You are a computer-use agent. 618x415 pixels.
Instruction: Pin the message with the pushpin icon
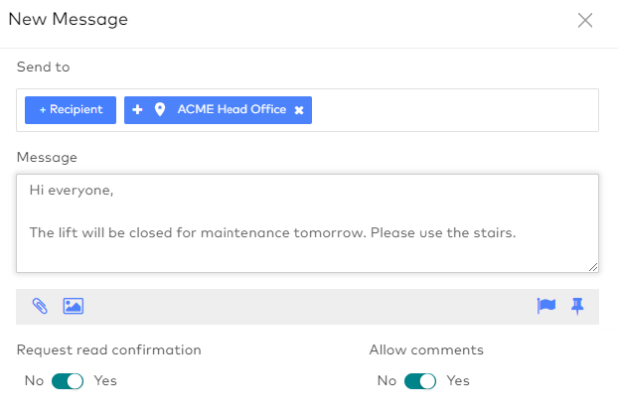click(x=577, y=306)
